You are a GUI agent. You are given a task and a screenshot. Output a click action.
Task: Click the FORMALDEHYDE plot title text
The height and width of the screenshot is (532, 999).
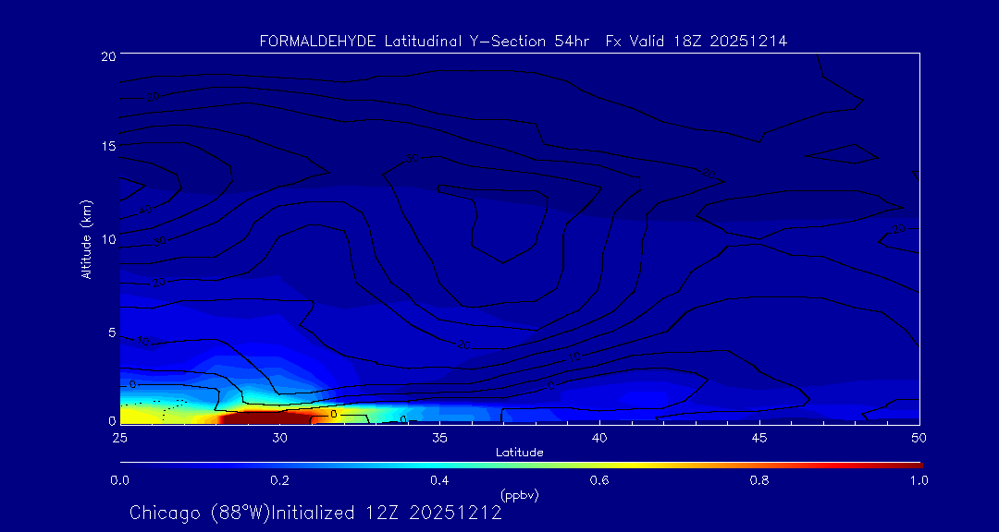pyautogui.click(x=523, y=41)
